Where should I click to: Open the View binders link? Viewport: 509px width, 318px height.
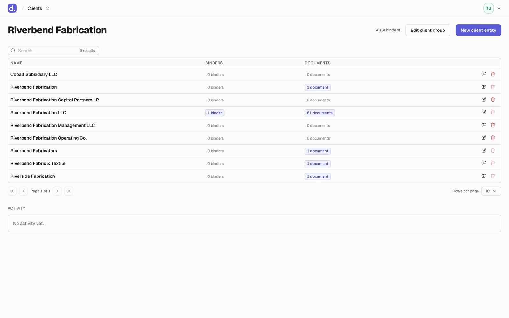pyautogui.click(x=387, y=30)
